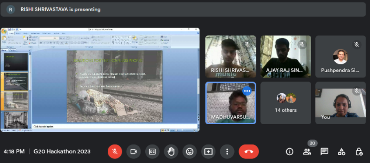Click the presenter avatar in the presenting banner

tap(11, 9)
